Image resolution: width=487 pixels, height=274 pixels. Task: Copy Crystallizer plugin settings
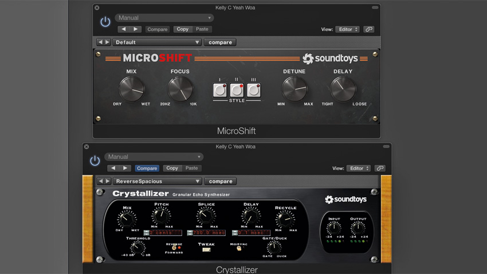point(172,168)
